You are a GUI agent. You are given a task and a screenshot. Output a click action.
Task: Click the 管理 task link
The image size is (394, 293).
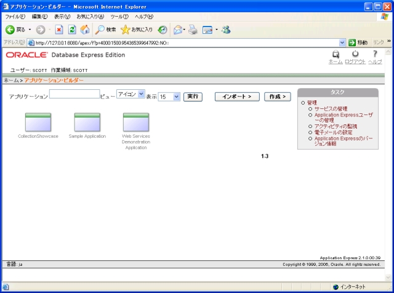click(x=312, y=103)
